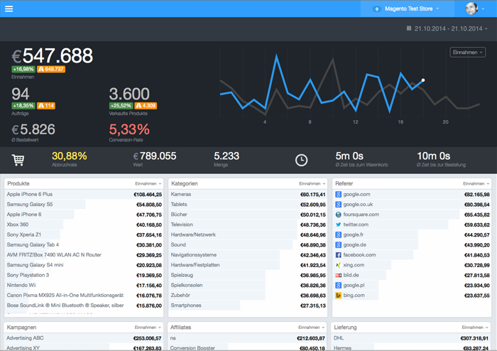Image resolution: width=497 pixels, height=351 pixels.
Task: Open the user account dropdown arrow
Action: coord(483,9)
